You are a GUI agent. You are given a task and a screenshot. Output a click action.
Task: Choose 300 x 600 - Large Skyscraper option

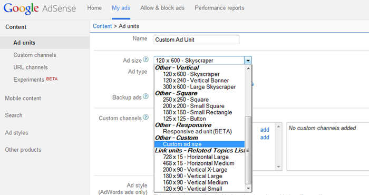click(199, 87)
